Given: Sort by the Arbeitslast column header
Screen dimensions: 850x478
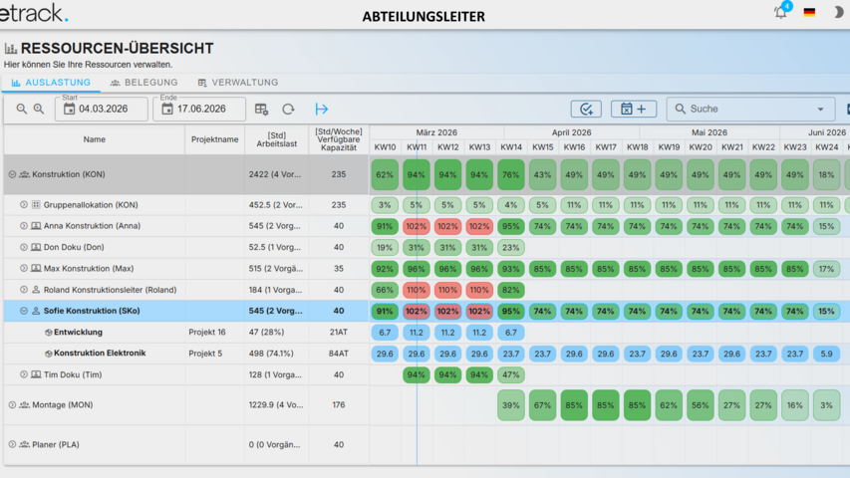Looking at the screenshot, I should [277, 139].
